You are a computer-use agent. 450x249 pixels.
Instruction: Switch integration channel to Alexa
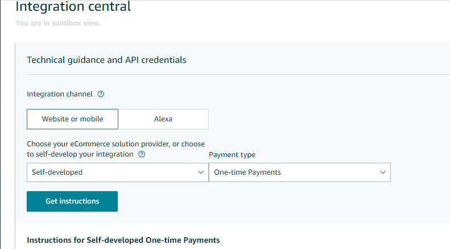click(x=163, y=119)
